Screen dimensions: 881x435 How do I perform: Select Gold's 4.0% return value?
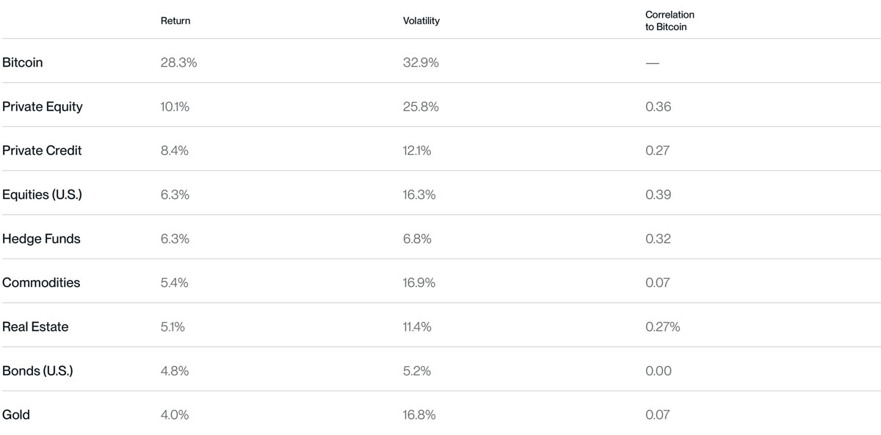click(175, 414)
